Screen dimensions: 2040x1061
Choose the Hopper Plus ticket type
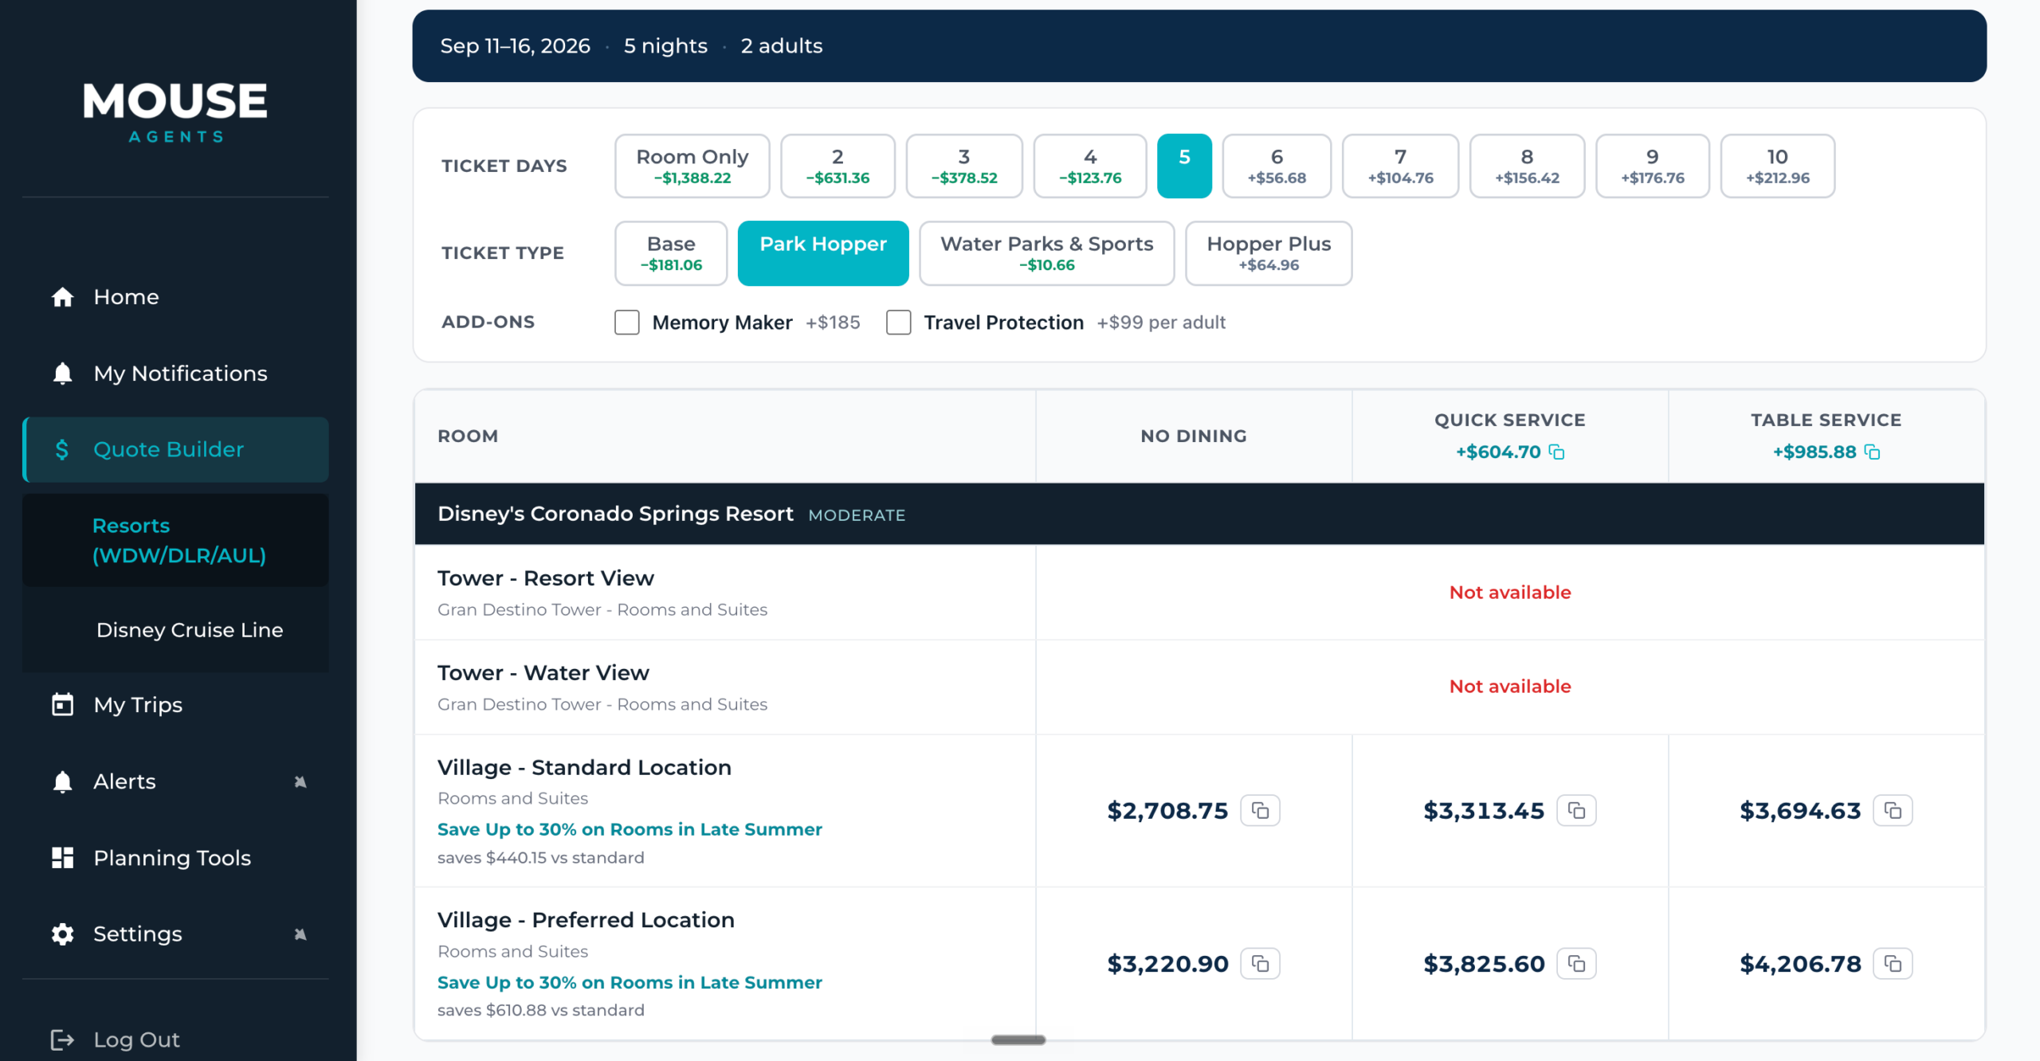(1269, 253)
